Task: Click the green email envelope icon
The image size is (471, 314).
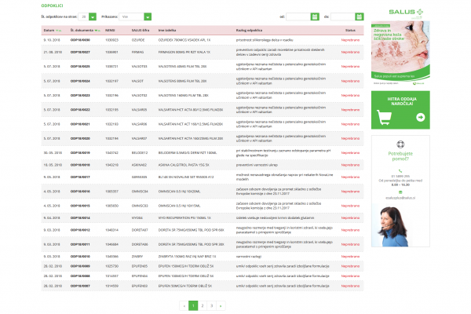Action: (x=400, y=192)
